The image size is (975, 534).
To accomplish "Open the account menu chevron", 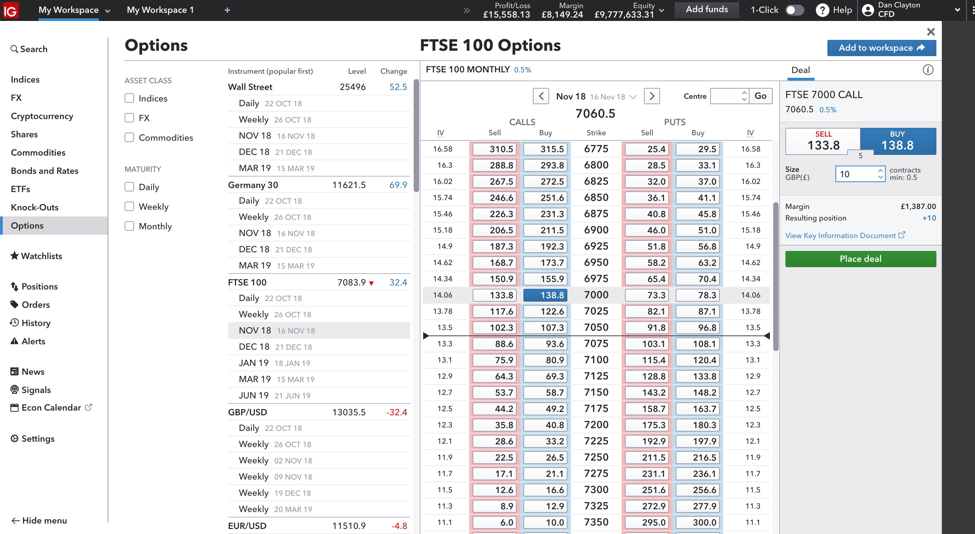I will pyautogui.click(x=958, y=10).
